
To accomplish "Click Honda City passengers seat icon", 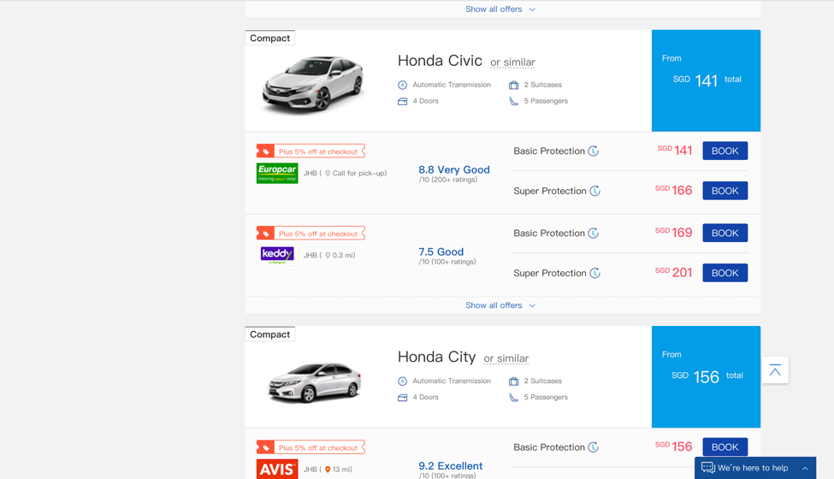I will [513, 397].
